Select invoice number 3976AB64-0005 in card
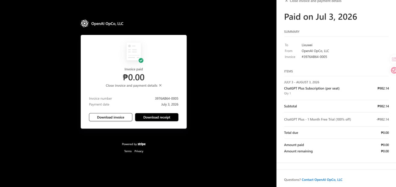 pyautogui.click(x=166, y=98)
